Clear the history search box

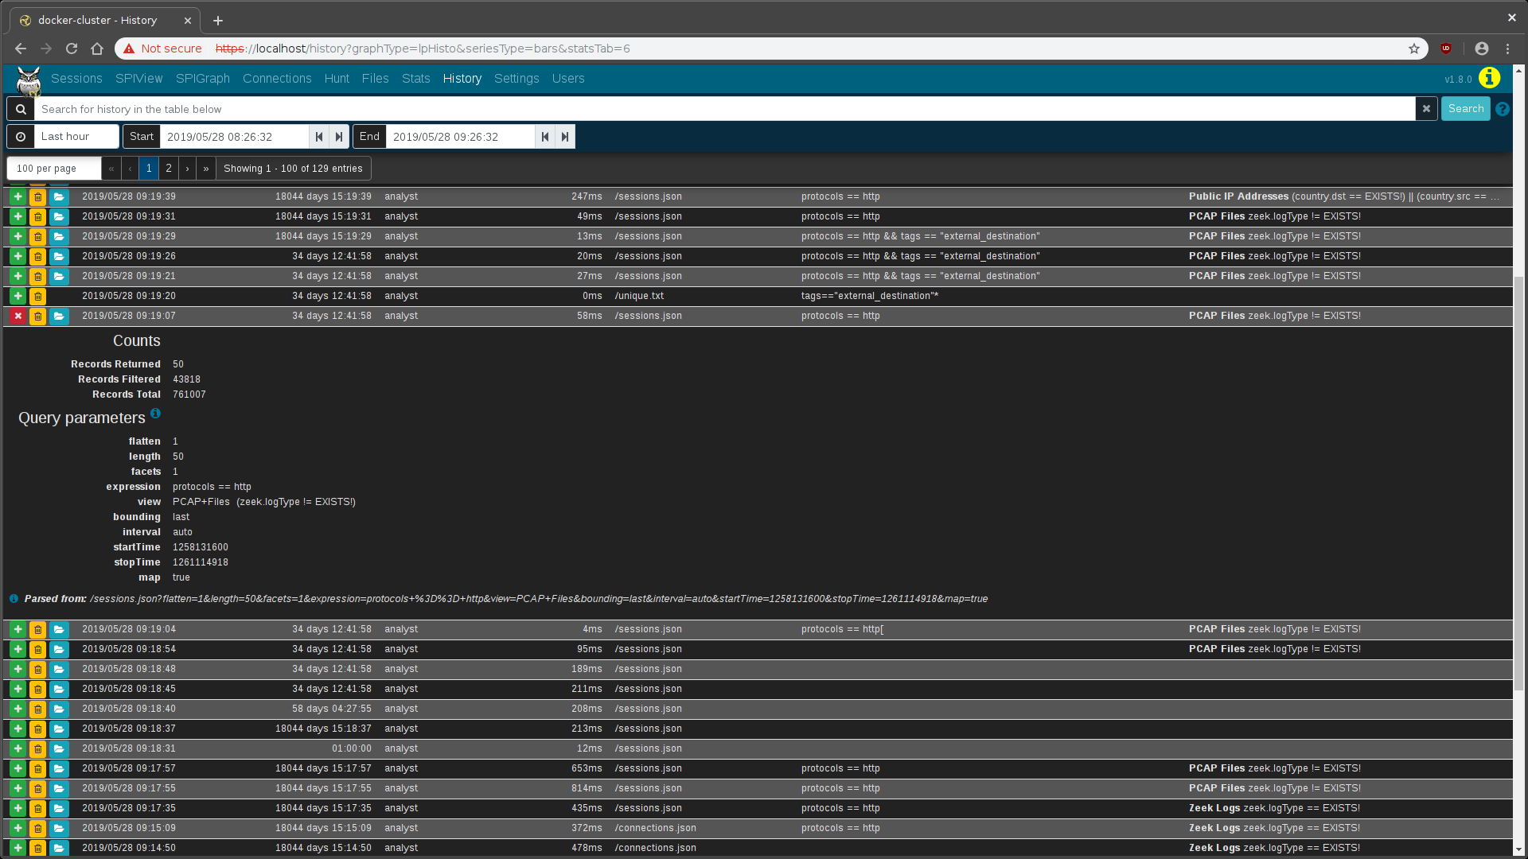click(x=1426, y=109)
